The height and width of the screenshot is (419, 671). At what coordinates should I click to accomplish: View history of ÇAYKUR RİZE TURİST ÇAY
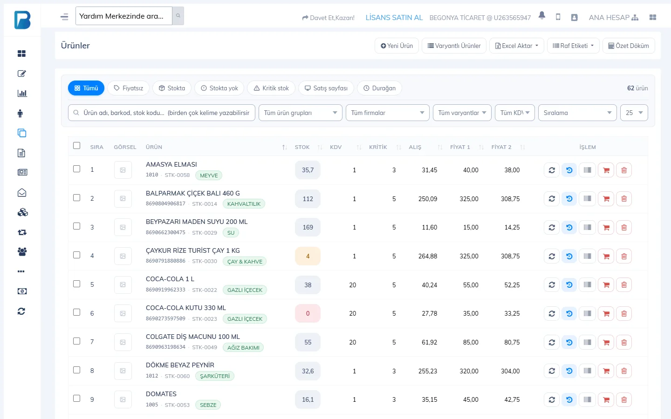click(x=569, y=257)
